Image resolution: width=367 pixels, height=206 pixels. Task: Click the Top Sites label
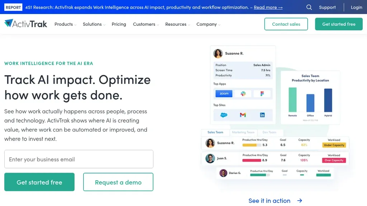coord(219,105)
